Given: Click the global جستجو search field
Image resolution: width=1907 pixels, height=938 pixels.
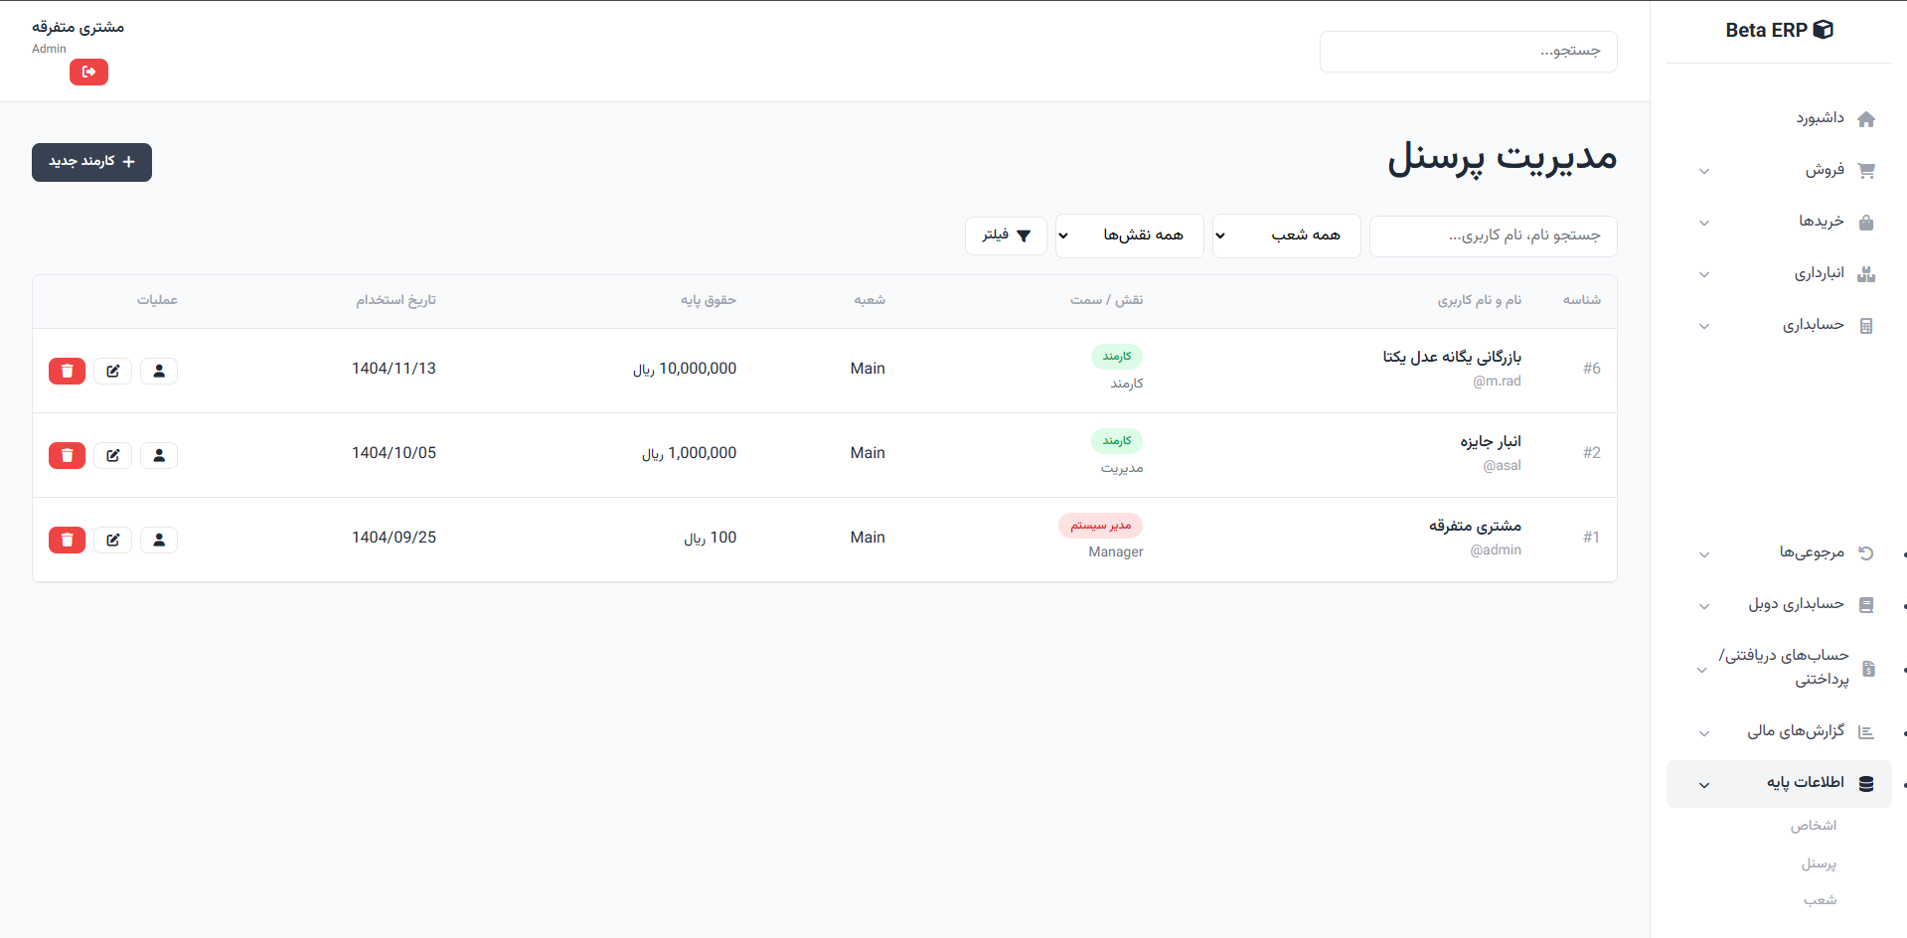Looking at the screenshot, I should (x=1469, y=52).
